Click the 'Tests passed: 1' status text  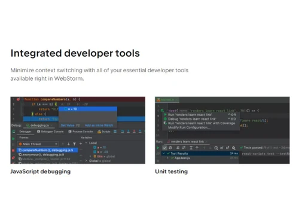pyautogui.click(x=255, y=148)
